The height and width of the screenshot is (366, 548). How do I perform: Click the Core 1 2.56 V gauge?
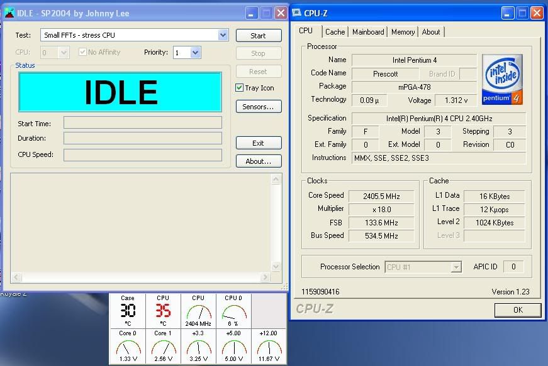163,346
